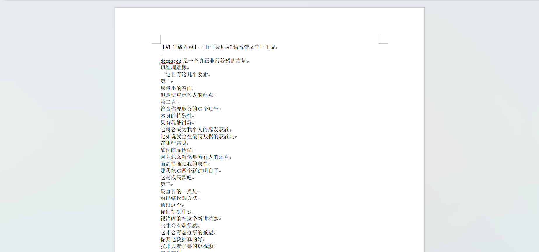Click the underlined word deepseek
Viewport: 539px width, 252px height.
(171, 61)
